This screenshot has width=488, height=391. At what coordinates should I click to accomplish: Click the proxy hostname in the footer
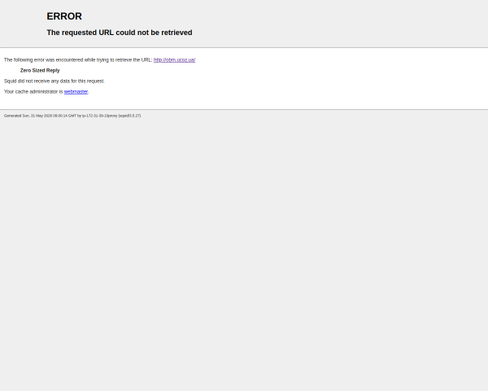tap(99, 116)
